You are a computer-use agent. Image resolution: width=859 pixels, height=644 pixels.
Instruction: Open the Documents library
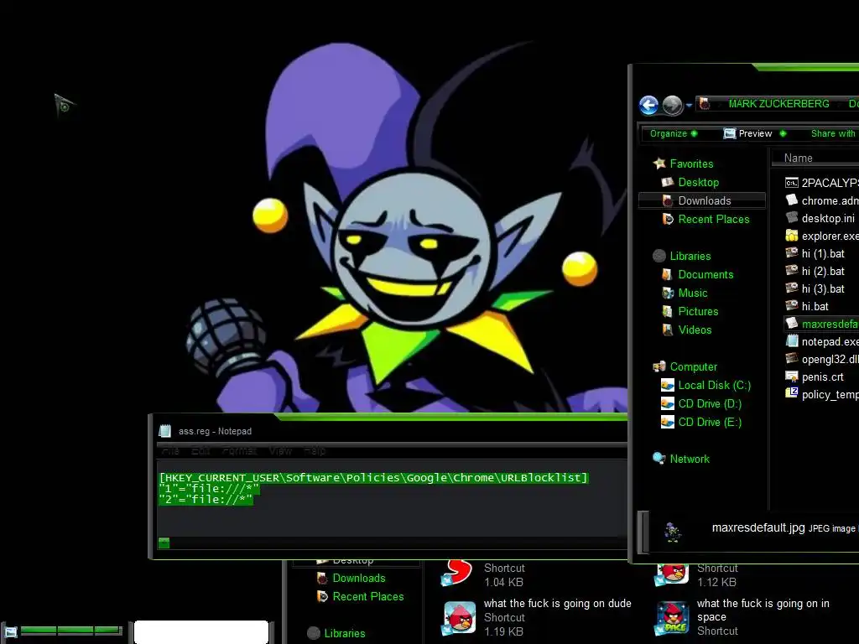click(705, 274)
